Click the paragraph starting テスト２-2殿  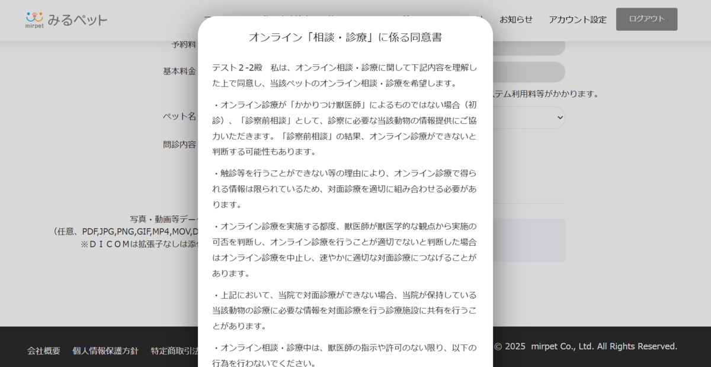[344, 75]
